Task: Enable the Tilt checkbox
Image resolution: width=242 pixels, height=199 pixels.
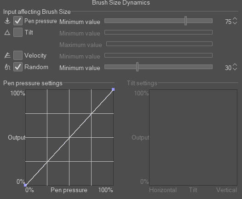Action: coord(18,32)
